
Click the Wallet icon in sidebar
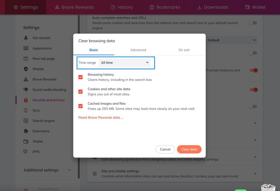[26, 141]
